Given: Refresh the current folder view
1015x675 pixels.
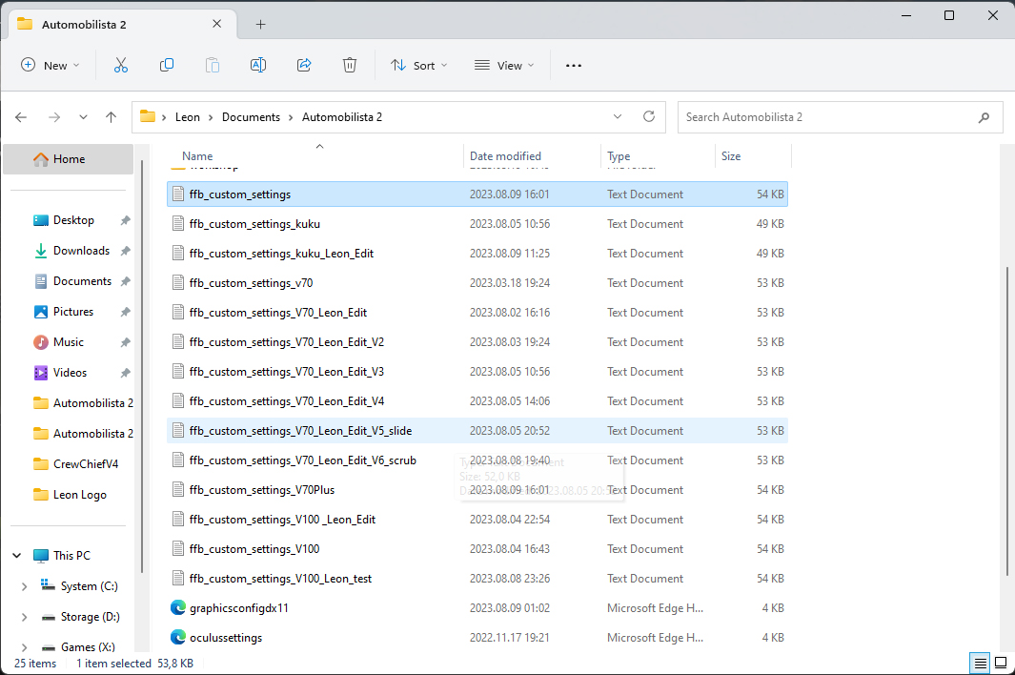Looking at the screenshot, I should tap(649, 116).
